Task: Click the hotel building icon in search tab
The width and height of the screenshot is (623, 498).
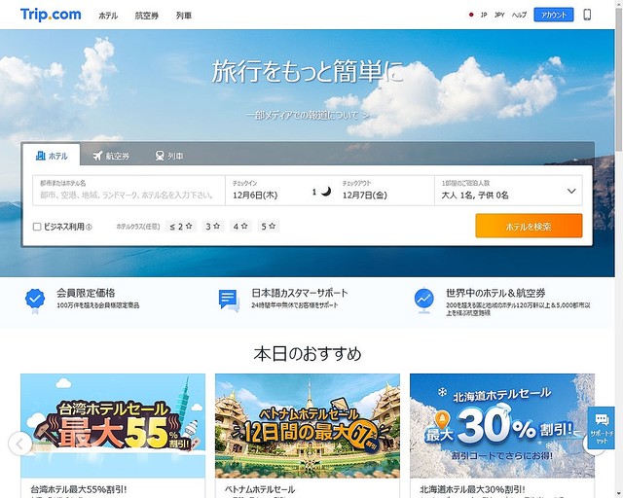Action: 41,156
